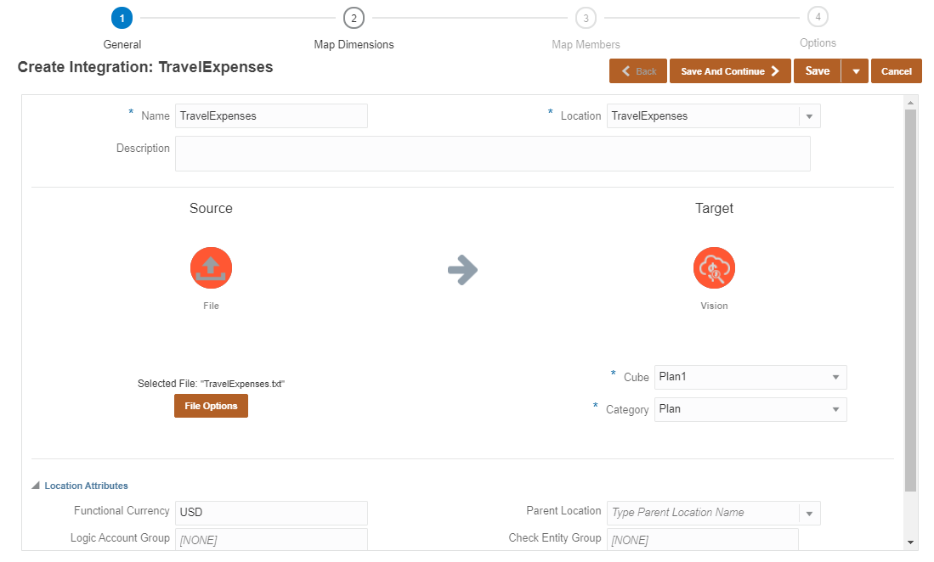This screenshot has width=934, height=562.
Task: Cancel the integration creation
Action: [896, 71]
